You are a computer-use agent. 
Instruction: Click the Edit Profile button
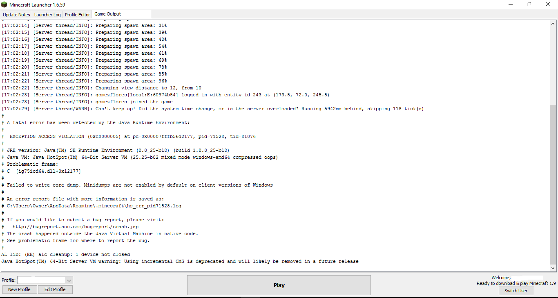55,289
